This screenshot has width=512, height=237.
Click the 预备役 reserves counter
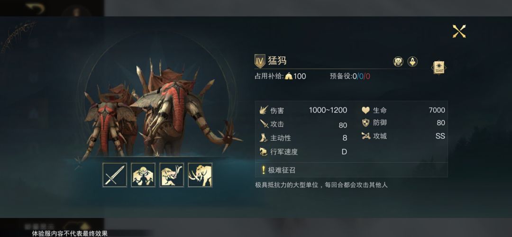pos(350,76)
